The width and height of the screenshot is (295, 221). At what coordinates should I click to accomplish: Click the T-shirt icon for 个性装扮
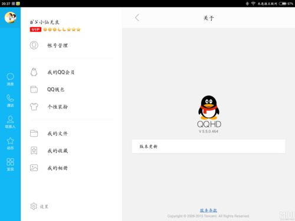(34, 107)
